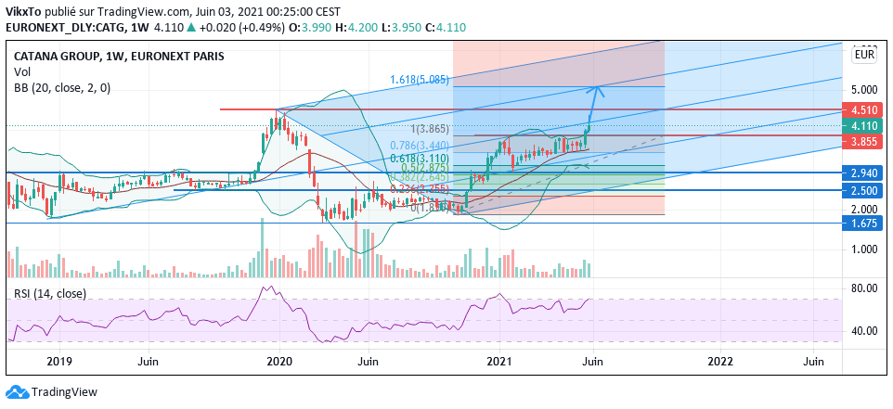
Task: Click the TradingView cloud logo icon
Action: tap(16, 392)
